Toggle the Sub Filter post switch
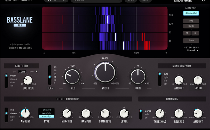This screenshot has width=210, height=130. (36, 71)
